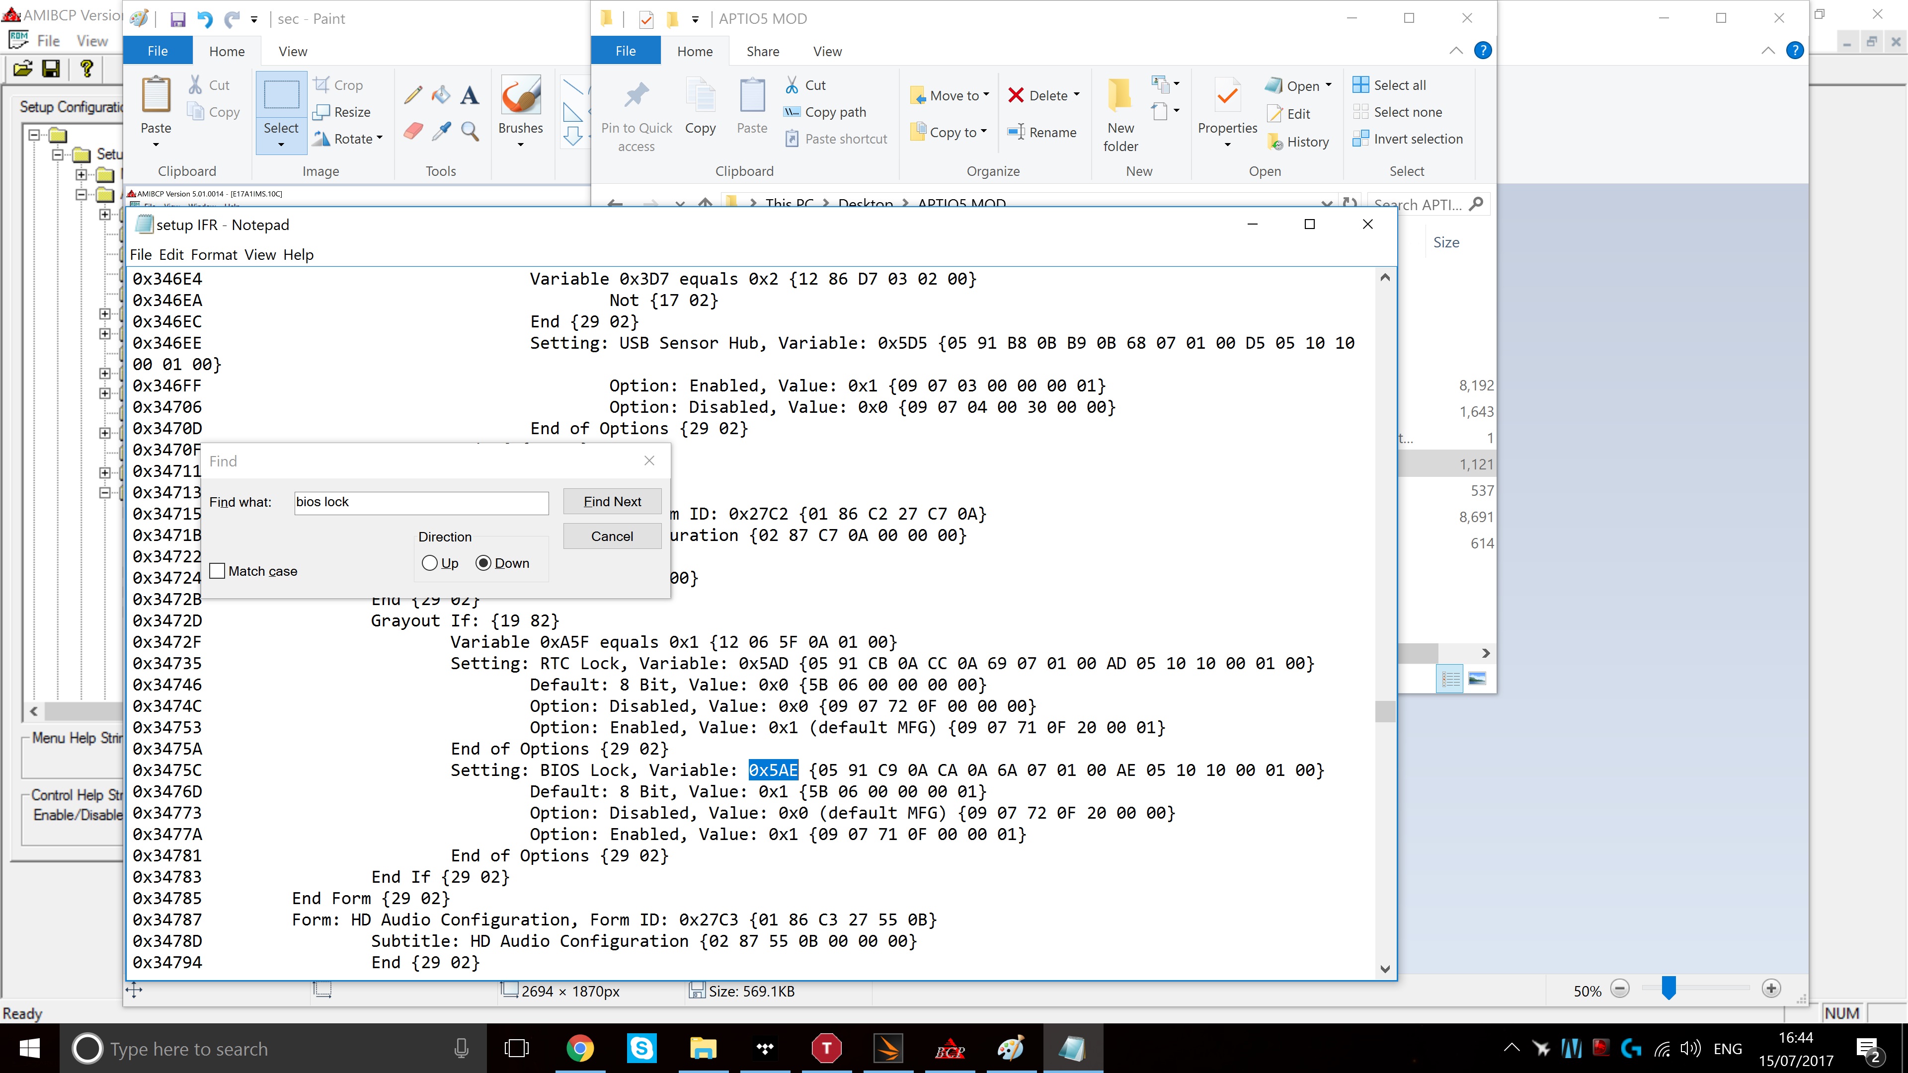Select the Down direction radio button
This screenshot has width=1908, height=1073.
click(x=483, y=563)
